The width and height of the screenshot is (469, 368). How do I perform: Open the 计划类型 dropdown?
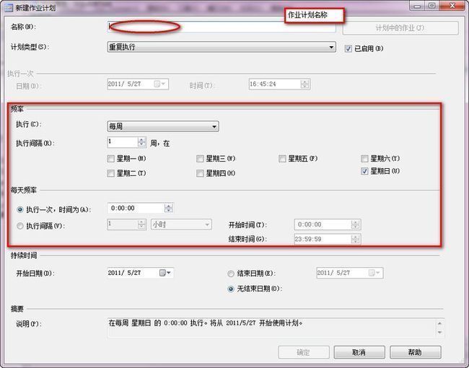point(222,47)
